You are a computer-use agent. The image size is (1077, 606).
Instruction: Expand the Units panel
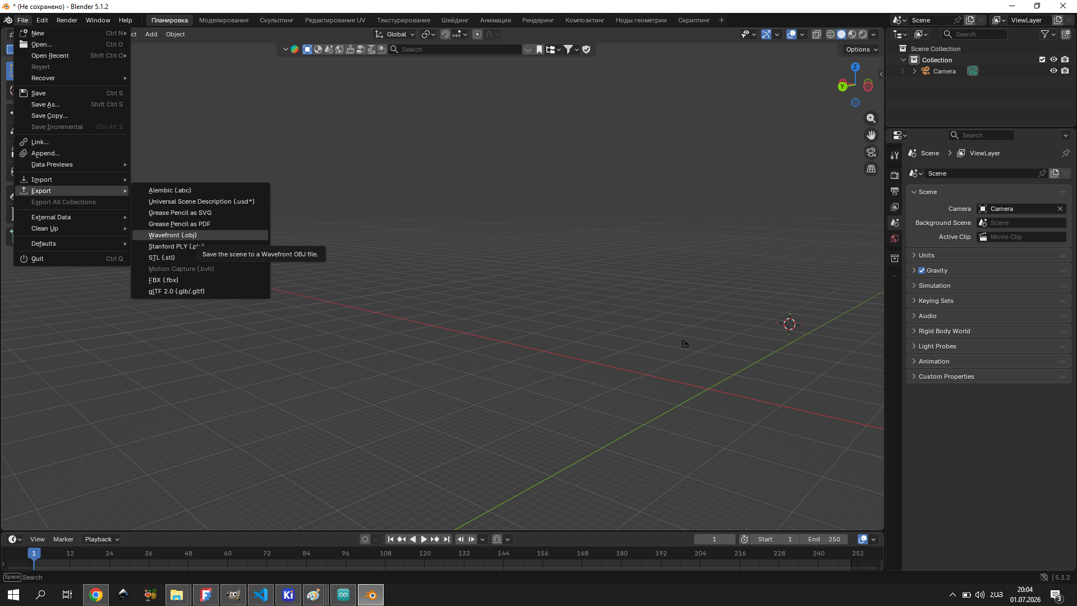[x=989, y=255]
